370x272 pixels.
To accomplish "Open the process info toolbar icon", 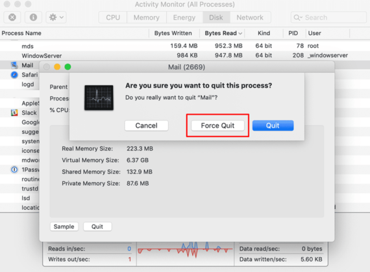I will pyautogui.click(x=33, y=17).
